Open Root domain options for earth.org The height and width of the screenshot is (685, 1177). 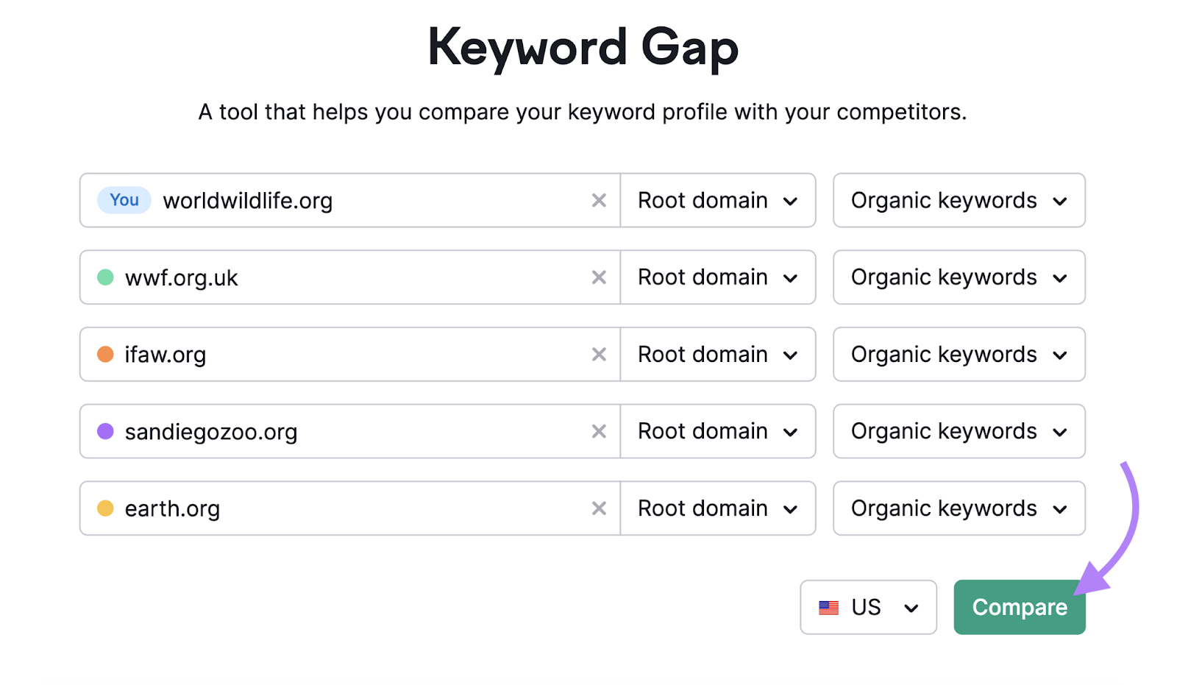tap(718, 508)
